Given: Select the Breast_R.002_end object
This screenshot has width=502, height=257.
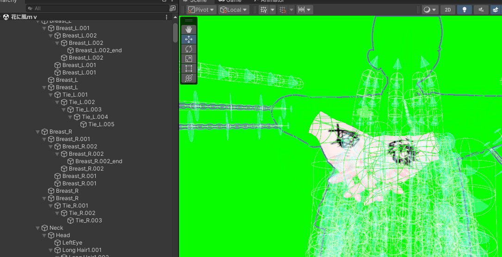Looking at the screenshot, I should (99, 161).
